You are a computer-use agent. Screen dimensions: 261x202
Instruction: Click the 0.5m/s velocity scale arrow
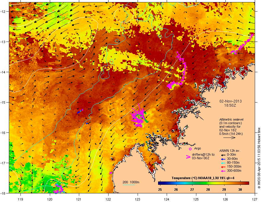(229, 138)
